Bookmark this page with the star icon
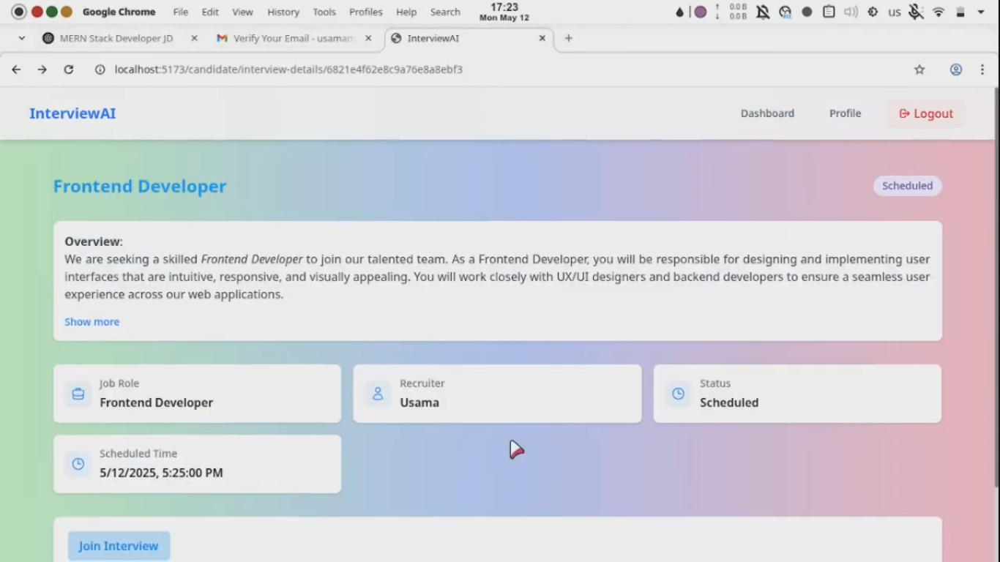 919,70
